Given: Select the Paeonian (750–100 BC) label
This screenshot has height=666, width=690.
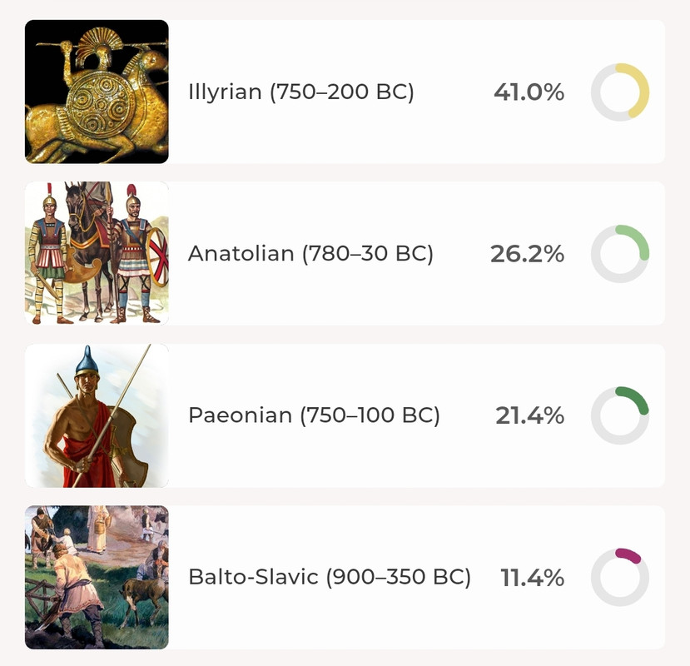Looking at the screenshot, I should (x=314, y=415).
